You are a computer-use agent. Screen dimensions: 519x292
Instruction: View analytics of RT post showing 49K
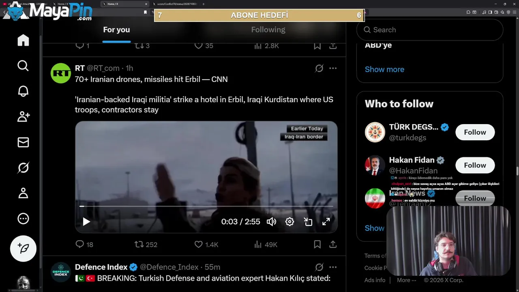click(x=266, y=245)
